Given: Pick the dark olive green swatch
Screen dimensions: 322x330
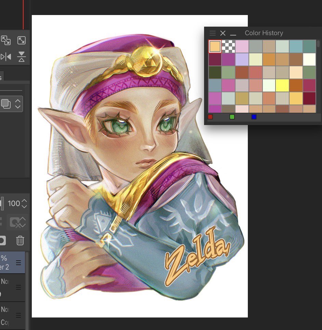Looking at the screenshot, I should tap(215, 72).
